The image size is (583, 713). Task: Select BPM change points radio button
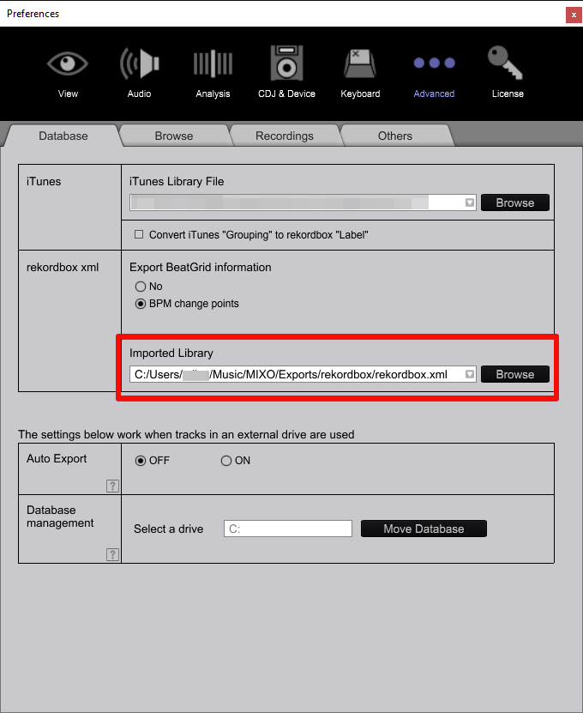pyautogui.click(x=141, y=304)
